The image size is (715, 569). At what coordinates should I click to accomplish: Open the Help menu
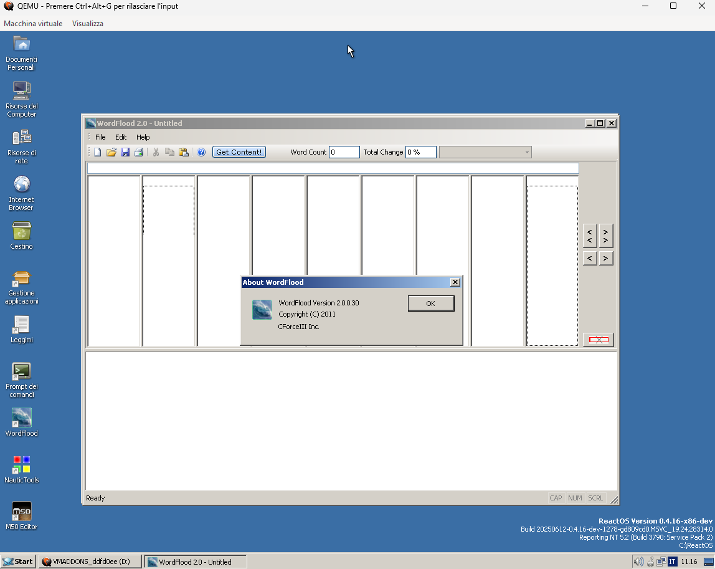(x=143, y=137)
